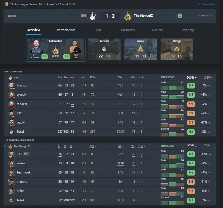Click The MongolZ logo beside the match score
Image resolution: width=223 pixels, height=208 pixels.
(x=127, y=16)
